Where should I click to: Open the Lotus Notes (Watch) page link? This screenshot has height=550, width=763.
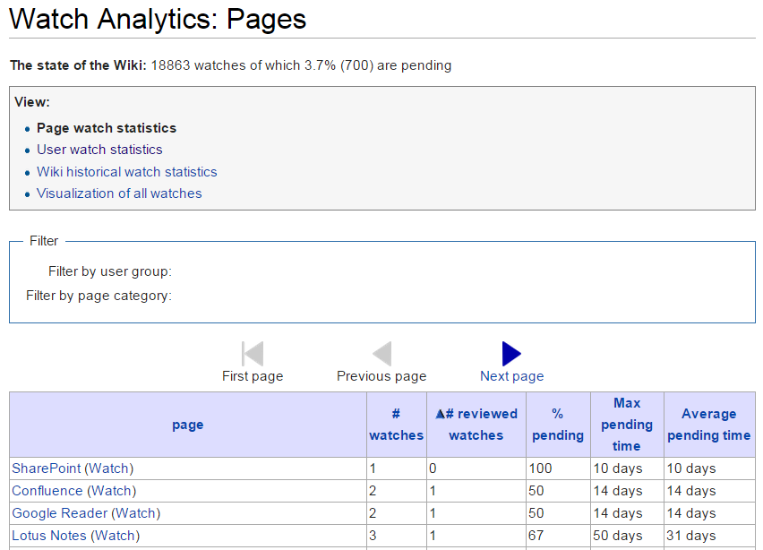coord(76,536)
